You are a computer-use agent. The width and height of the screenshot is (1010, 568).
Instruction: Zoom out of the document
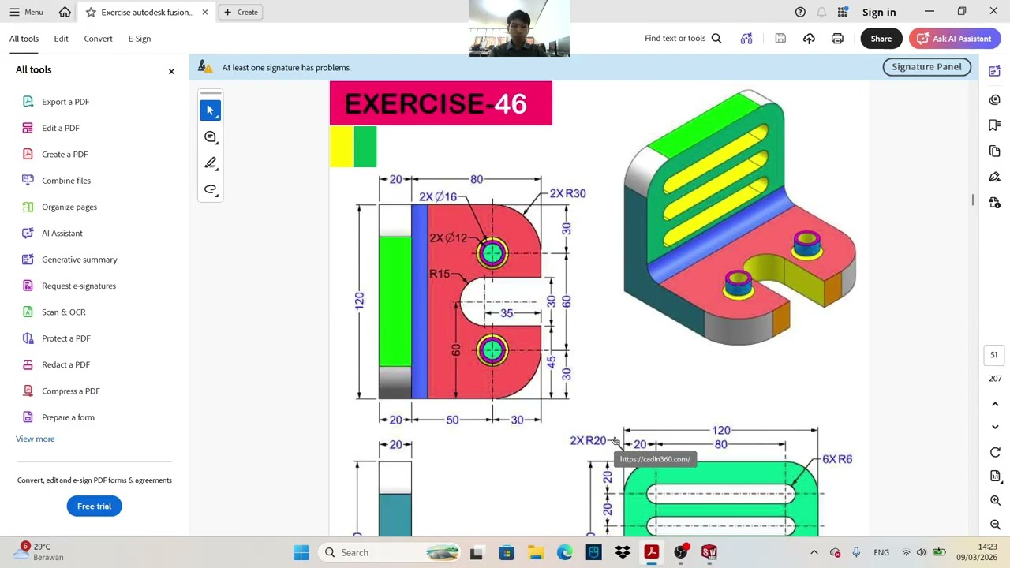[x=995, y=525]
